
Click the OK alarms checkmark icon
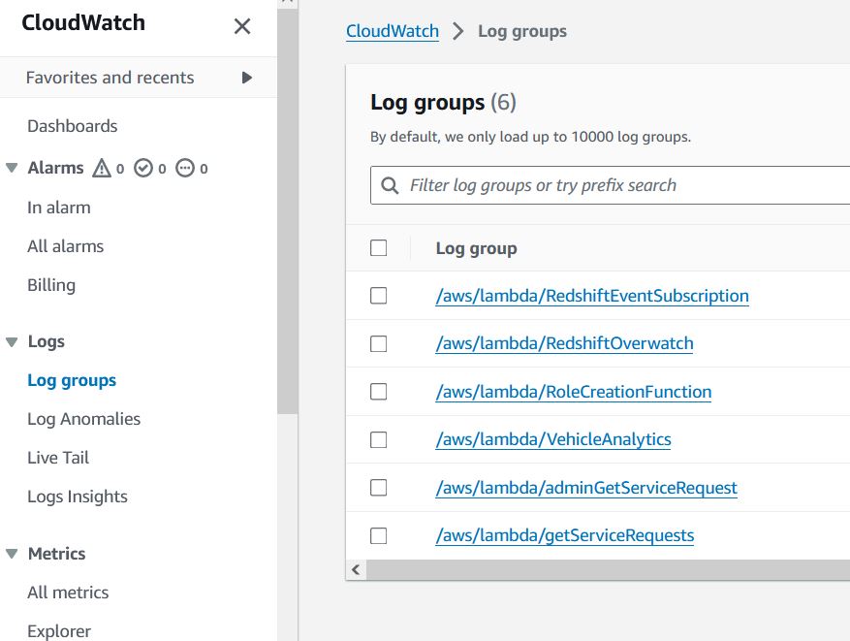coord(143,168)
